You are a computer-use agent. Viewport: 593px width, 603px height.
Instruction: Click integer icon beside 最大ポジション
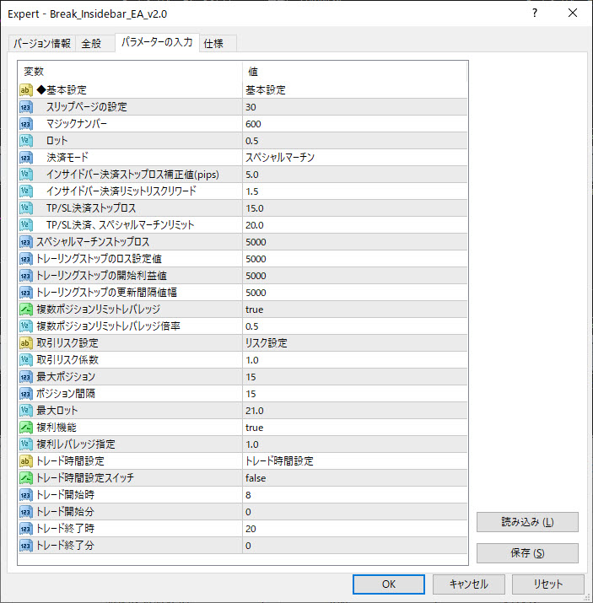[x=26, y=377]
